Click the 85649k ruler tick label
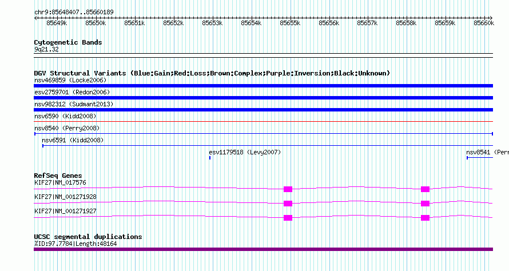This screenshot has height=271, width=509. pos(57,23)
